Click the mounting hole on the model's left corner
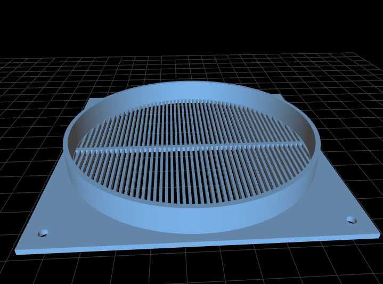The height and width of the screenshot is (284, 383). pyautogui.click(x=43, y=233)
